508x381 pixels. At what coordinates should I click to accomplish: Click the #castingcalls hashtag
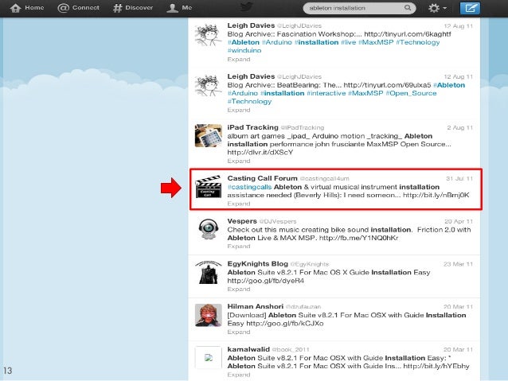(x=249, y=187)
